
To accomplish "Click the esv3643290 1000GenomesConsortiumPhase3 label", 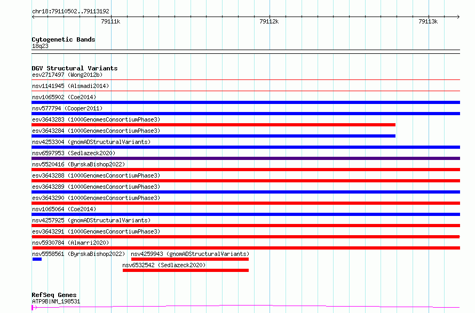I will 96,198.
